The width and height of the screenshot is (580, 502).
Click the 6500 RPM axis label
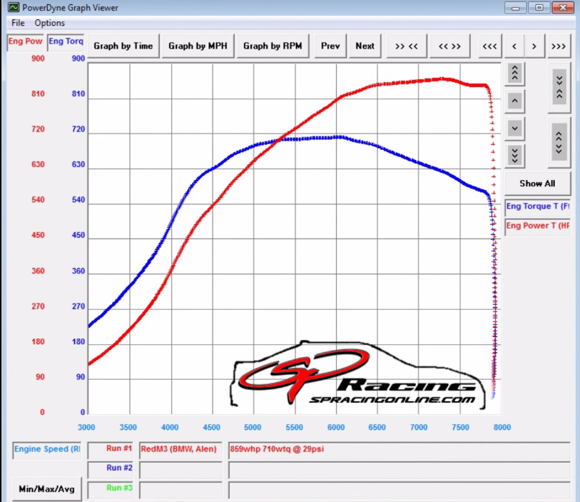[x=377, y=427]
